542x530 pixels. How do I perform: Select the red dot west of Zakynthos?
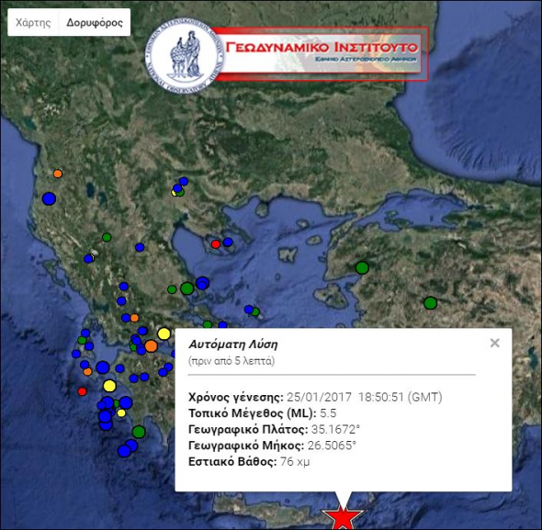click(x=82, y=391)
